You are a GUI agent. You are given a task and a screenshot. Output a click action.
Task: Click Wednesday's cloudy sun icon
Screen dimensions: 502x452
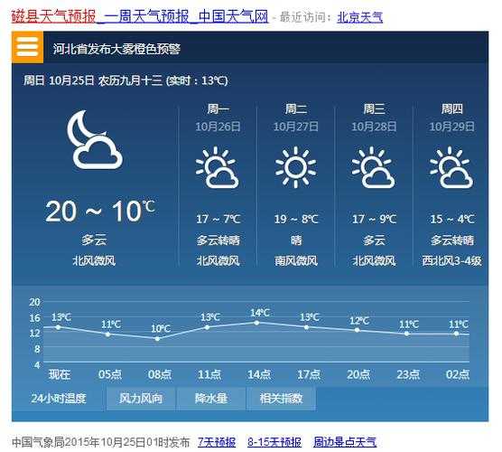coord(373,167)
